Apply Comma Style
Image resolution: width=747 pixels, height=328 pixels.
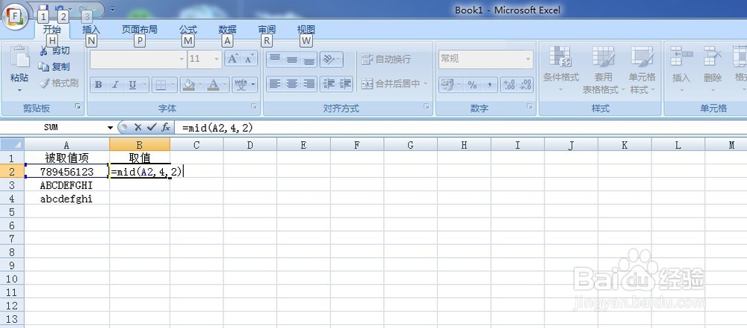[489, 85]
